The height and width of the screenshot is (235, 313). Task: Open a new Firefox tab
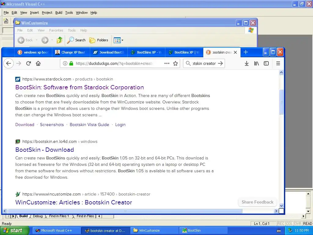(x=246, y=52)
